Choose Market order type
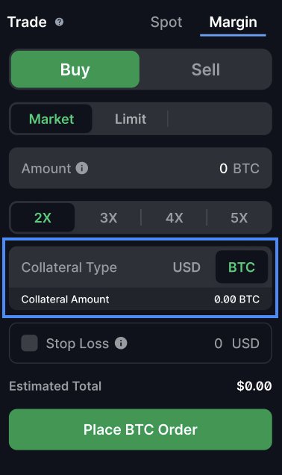This screenshot has height=475, width=282. 51,119
